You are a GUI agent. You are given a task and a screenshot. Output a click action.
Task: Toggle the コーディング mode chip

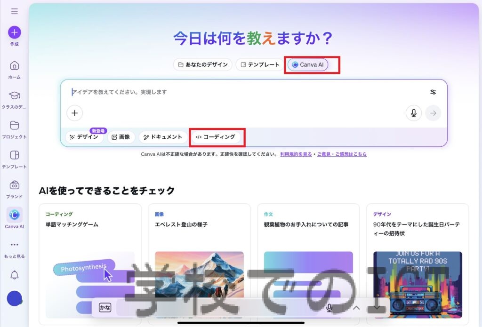coord(216,137)
